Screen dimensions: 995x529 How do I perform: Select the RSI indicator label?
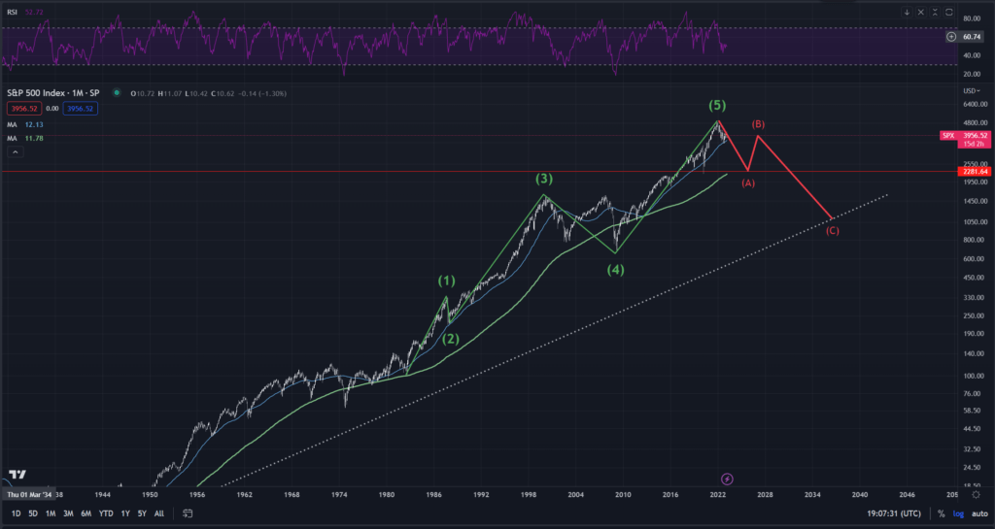(x=12, y=12)
